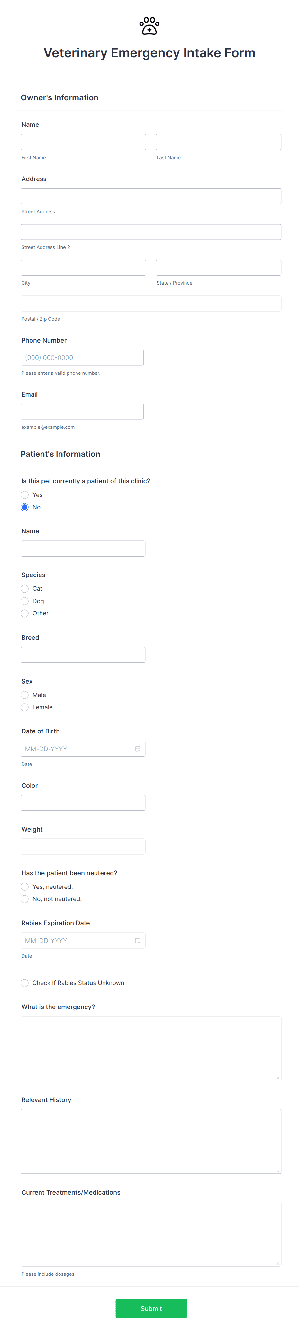Select 'Yes' for current patient of this clinic

pyautogui.click(x=24, y=494)
